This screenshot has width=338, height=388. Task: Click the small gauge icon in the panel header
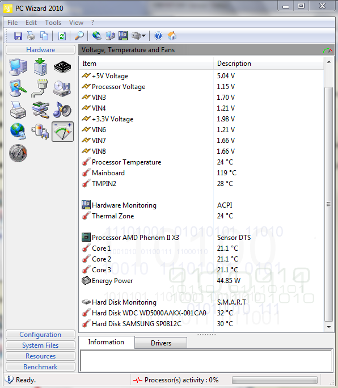pyautogui.click(x=328, y=50)
